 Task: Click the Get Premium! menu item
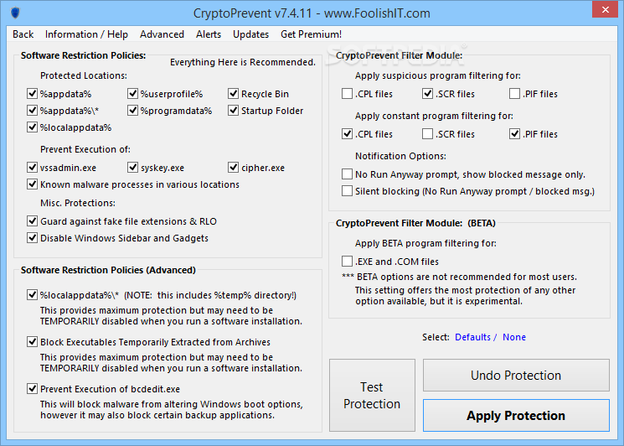point(312,34)
